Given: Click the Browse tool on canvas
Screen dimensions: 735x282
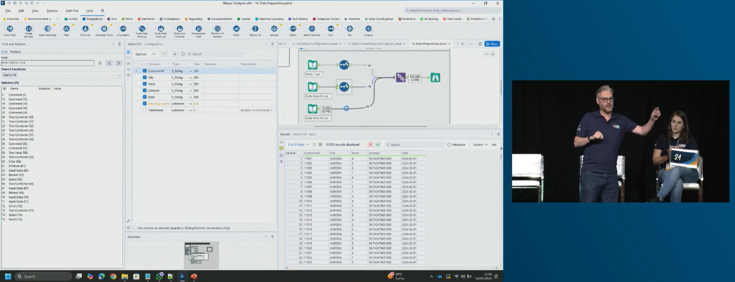Looking at the screenshot, I should 435,77.
